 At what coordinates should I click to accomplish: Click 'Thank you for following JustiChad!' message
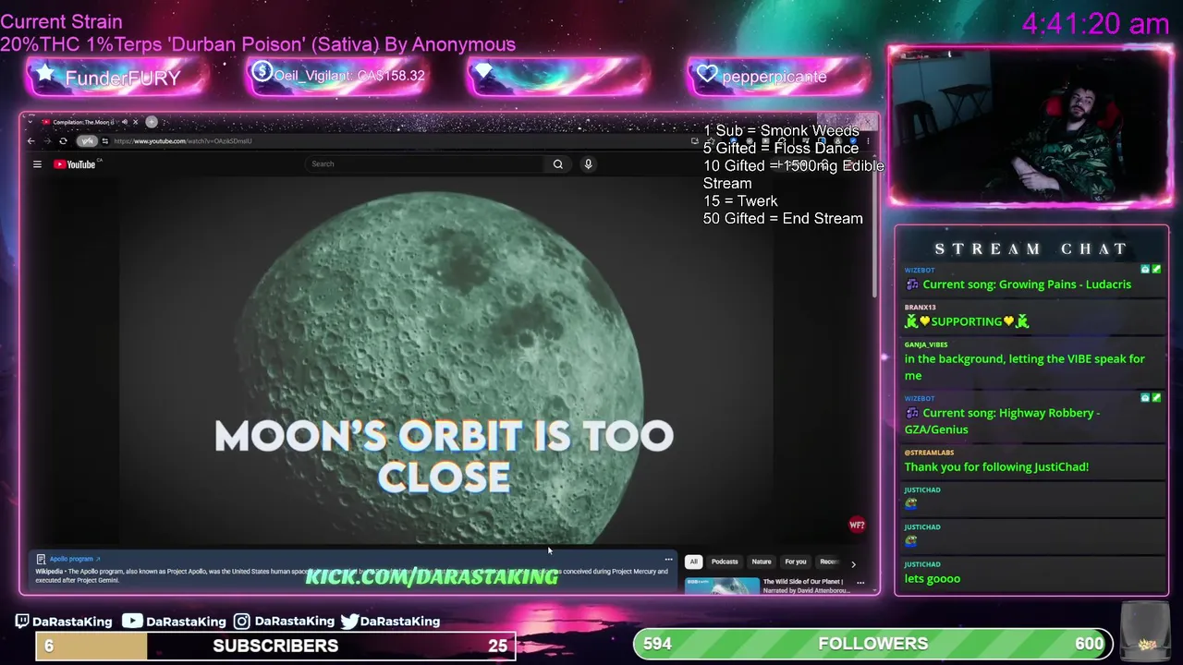point(996,466)
